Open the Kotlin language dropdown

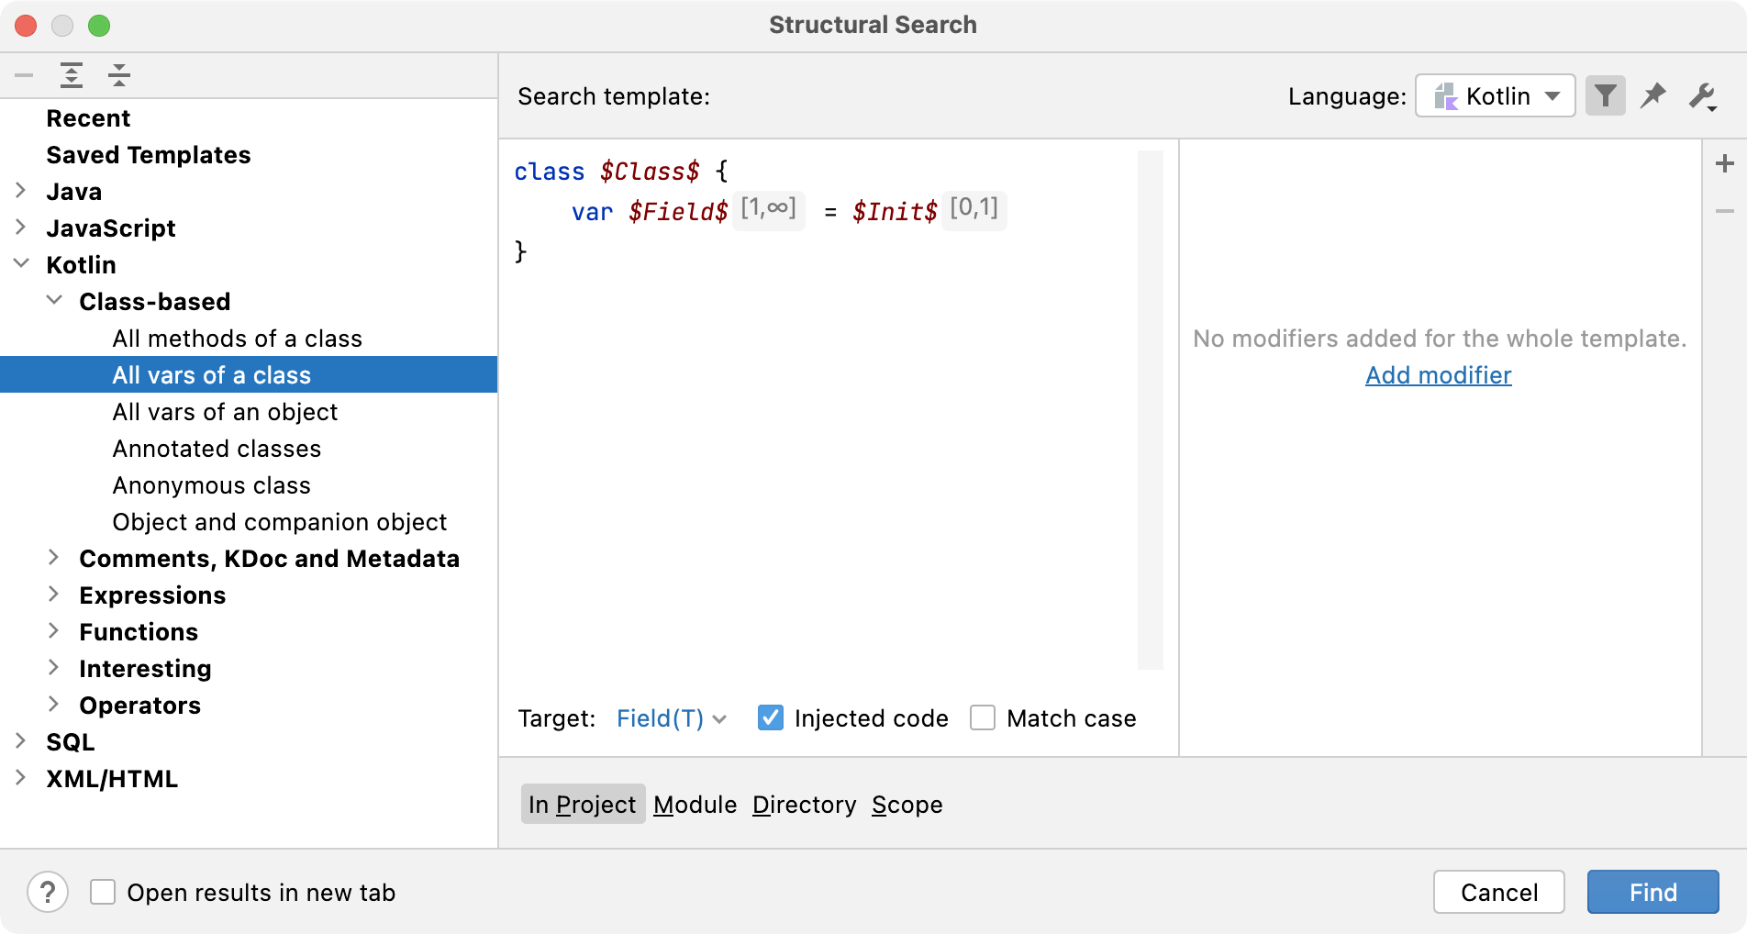(1494, 95)
